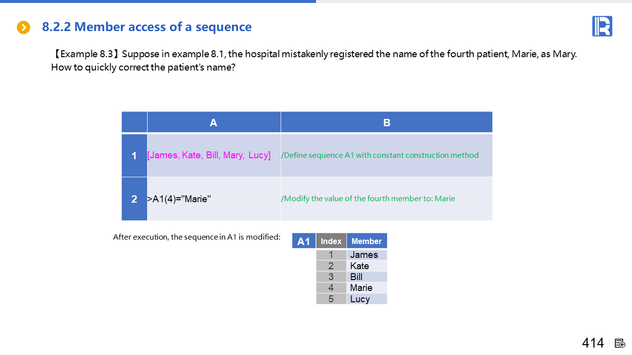Click index 5 in the result table
Screen dimensions: 632x355
pyautogui.click(x=331, y=299)
